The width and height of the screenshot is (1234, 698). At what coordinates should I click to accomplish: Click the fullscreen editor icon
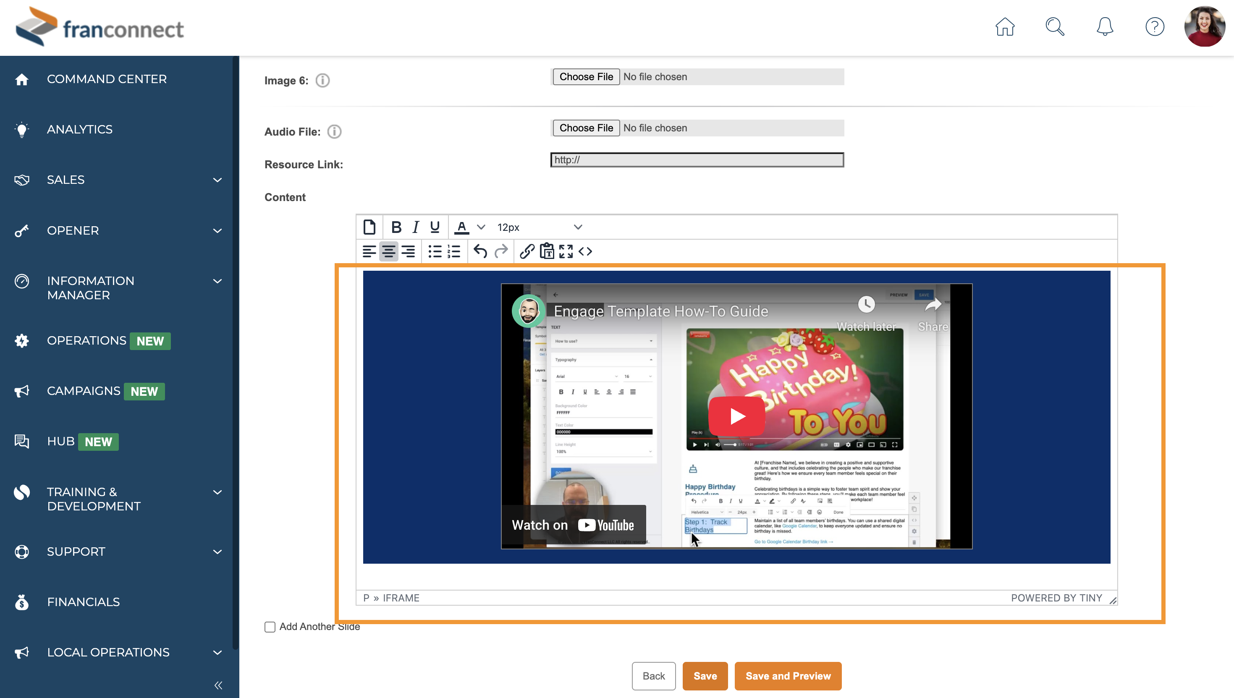click(x=566, y=251)
